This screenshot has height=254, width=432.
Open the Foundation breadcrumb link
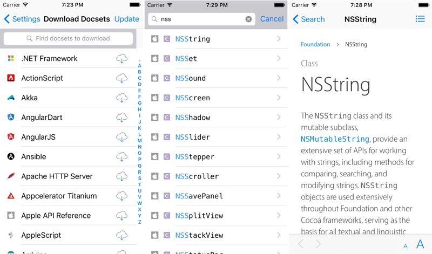(x=315, y=44)
